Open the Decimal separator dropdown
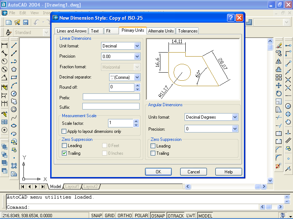 [137, 77]
